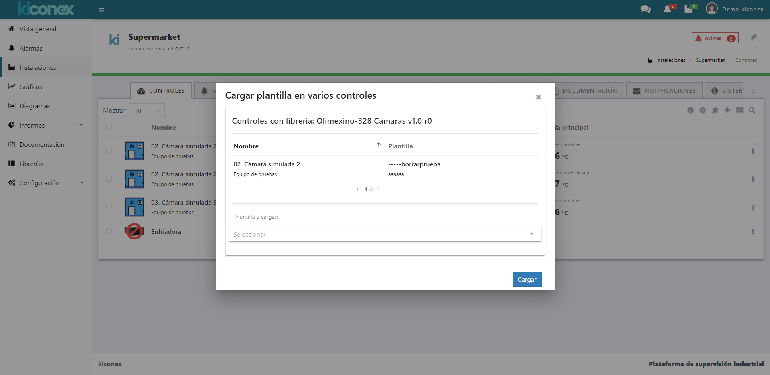The width and height of the screenshot is (770, 375).
Task: Click the alarm bell notification icon with badge 4
Action: (x=668, y=9)
